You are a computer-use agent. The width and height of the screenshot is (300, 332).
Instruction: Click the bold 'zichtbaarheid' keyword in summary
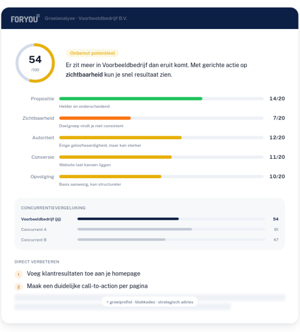[x=85, y=75]
